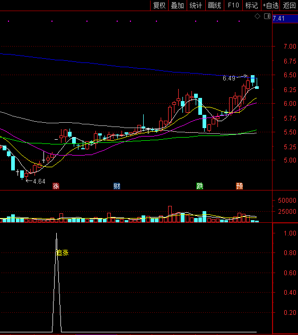298x335 pixels.
Task: Click the 0.20 indicator axis label
Action: click(x=290, y=313)
